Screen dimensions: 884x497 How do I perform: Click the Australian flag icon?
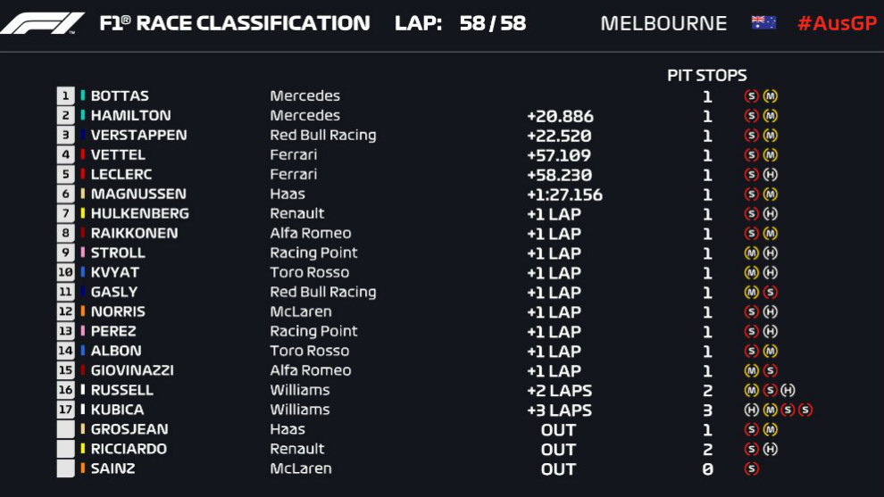763,23
